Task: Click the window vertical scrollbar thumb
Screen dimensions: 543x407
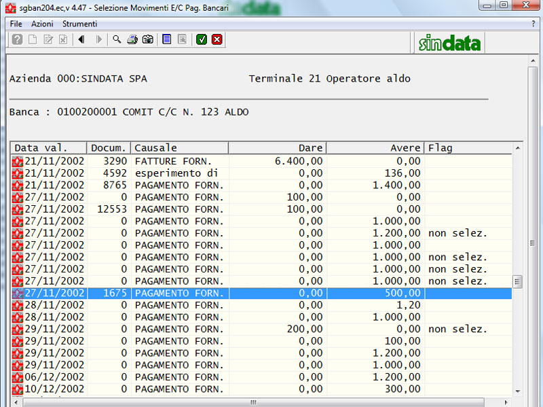Action: coord(533,243)
